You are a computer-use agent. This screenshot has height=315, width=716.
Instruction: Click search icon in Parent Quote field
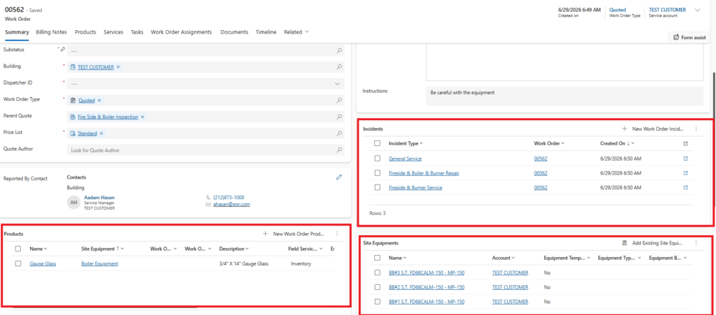(x=339, y=117)
